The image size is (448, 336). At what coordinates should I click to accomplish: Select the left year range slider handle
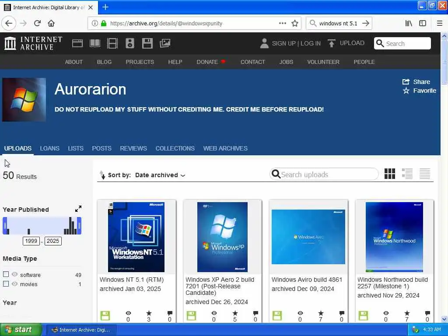pos(5,226)
